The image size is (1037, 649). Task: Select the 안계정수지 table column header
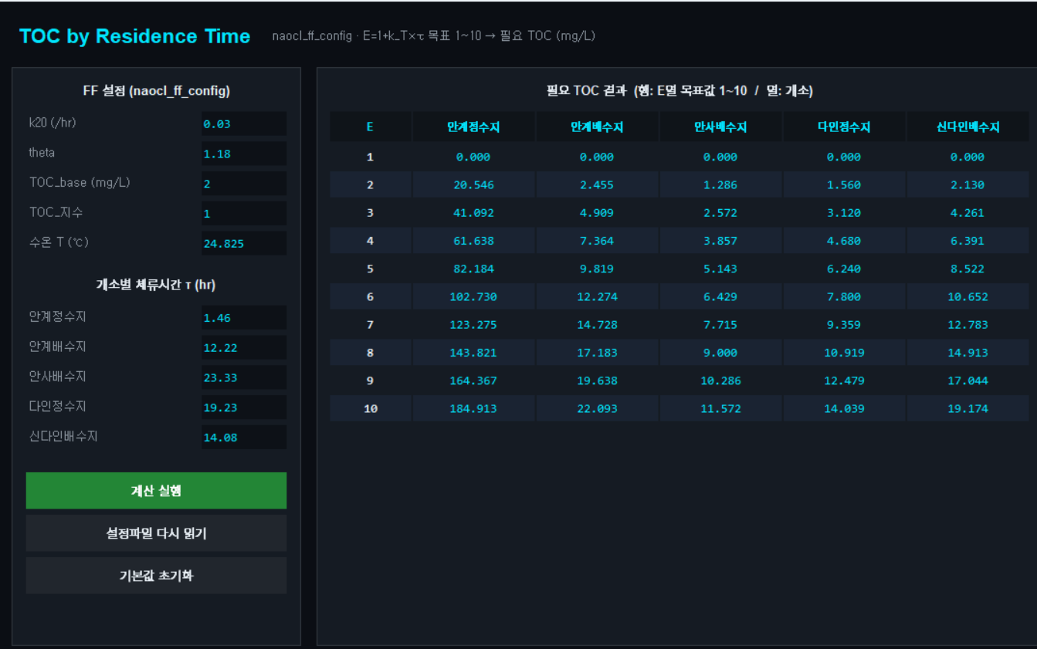point(473,127)
